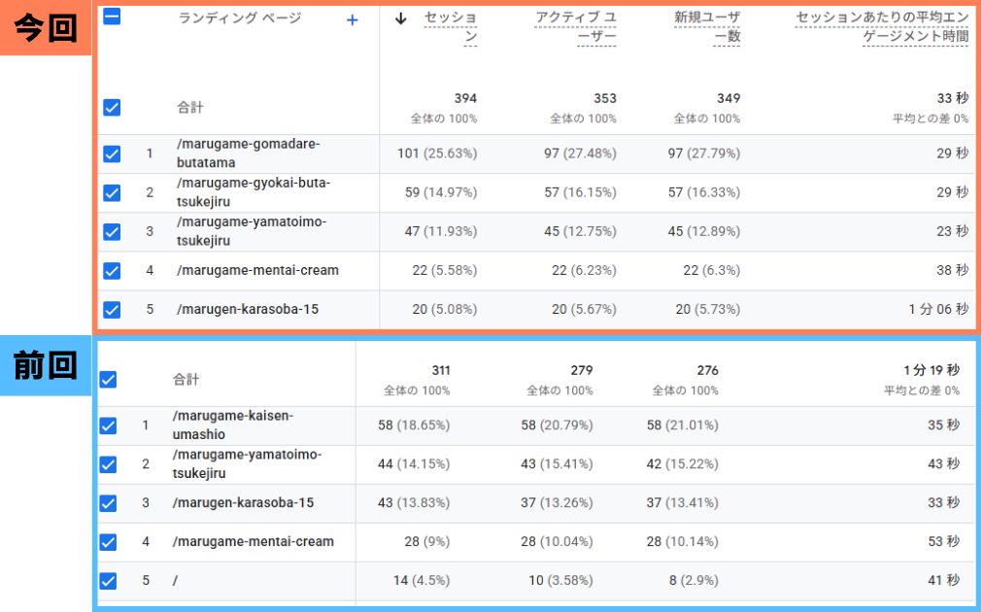Screen dimensions: 982x612
Task: Click the 311 total sessions value
Action: (441, 370)
